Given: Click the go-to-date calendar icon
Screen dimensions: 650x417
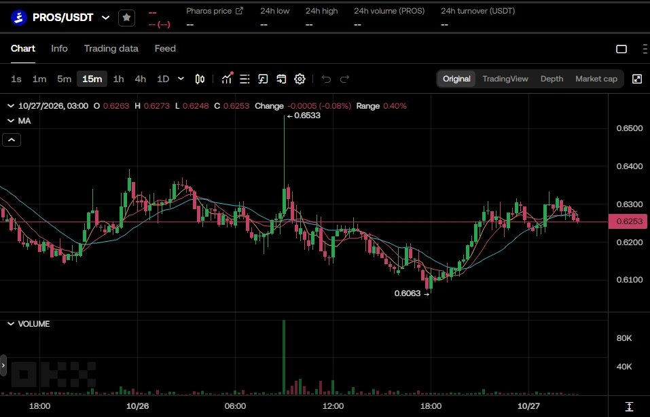Looking at the screenshot, I should coord(281,79).
